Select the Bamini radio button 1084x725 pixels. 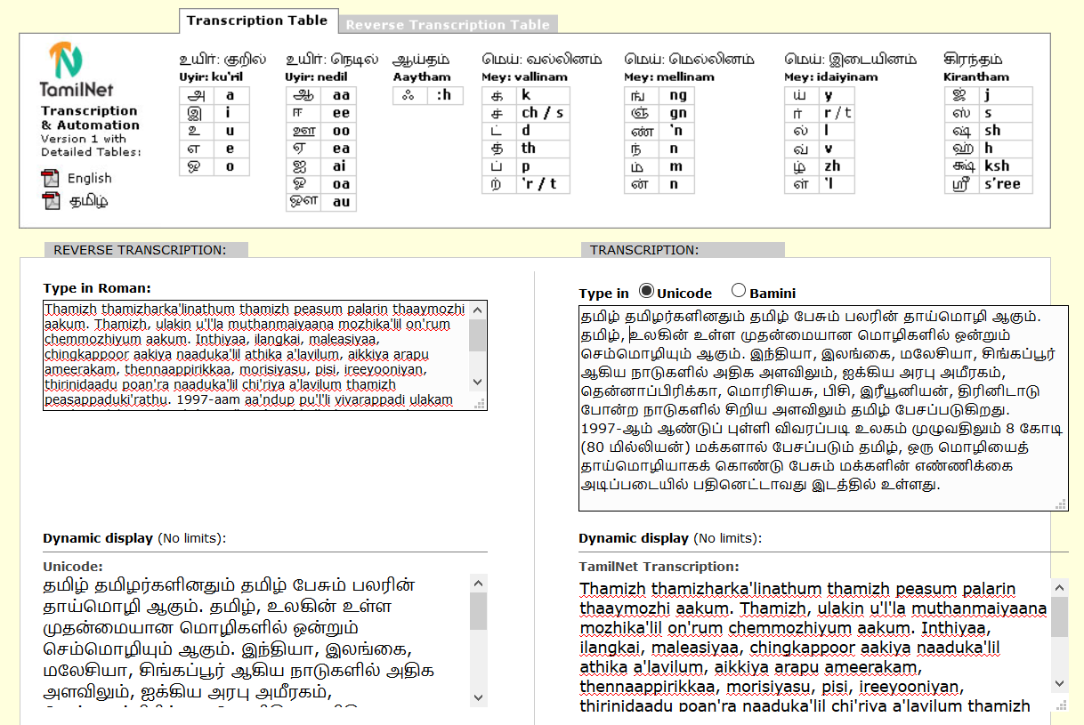[x=739, y=291]
